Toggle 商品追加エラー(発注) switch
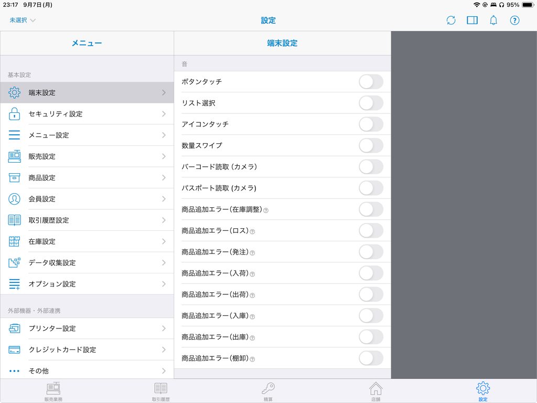This screenshot has width=537, height=403. coord(371,252)
